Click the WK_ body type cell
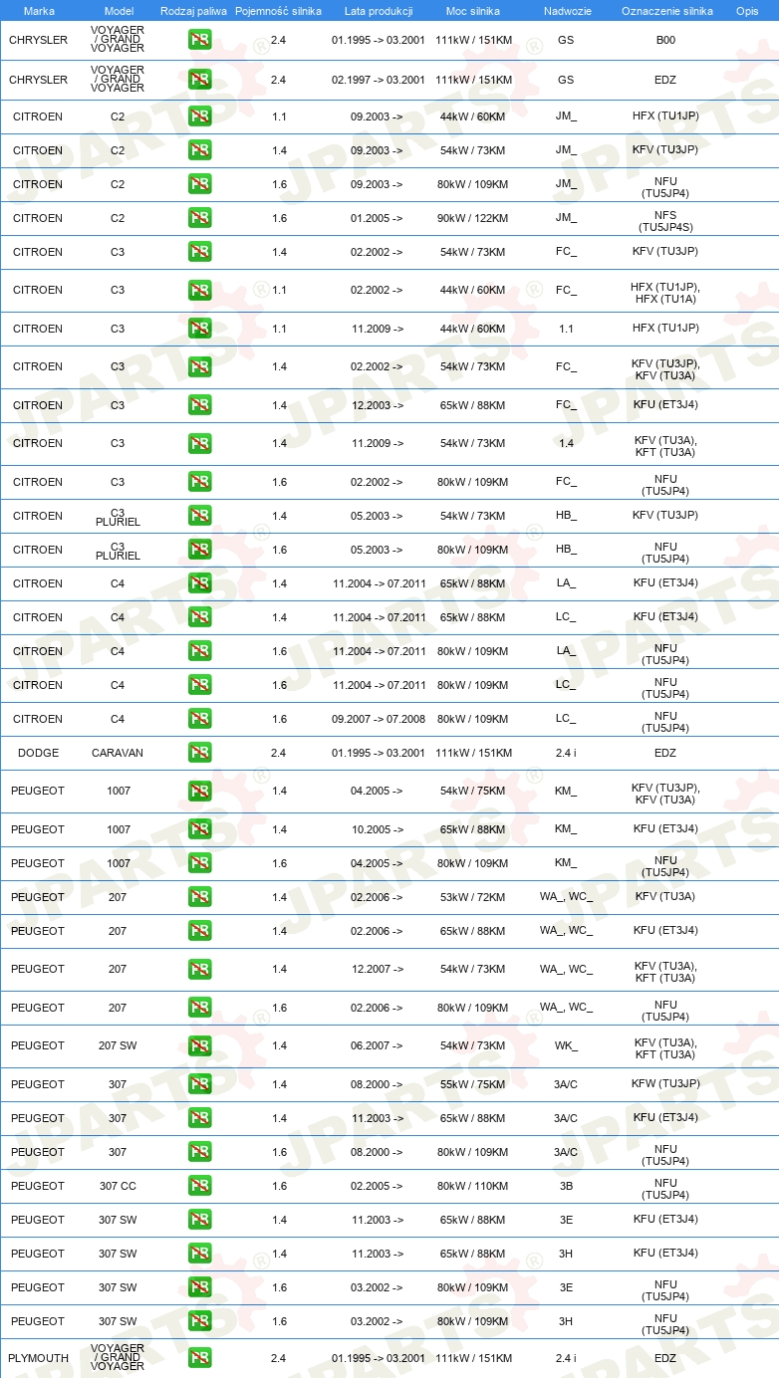 coord(566,1045)
